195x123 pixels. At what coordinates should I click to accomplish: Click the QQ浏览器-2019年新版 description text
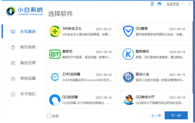coord(86,103)
